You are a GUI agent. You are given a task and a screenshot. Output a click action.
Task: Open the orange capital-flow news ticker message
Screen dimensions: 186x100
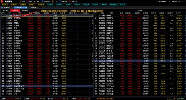point(105,99)
